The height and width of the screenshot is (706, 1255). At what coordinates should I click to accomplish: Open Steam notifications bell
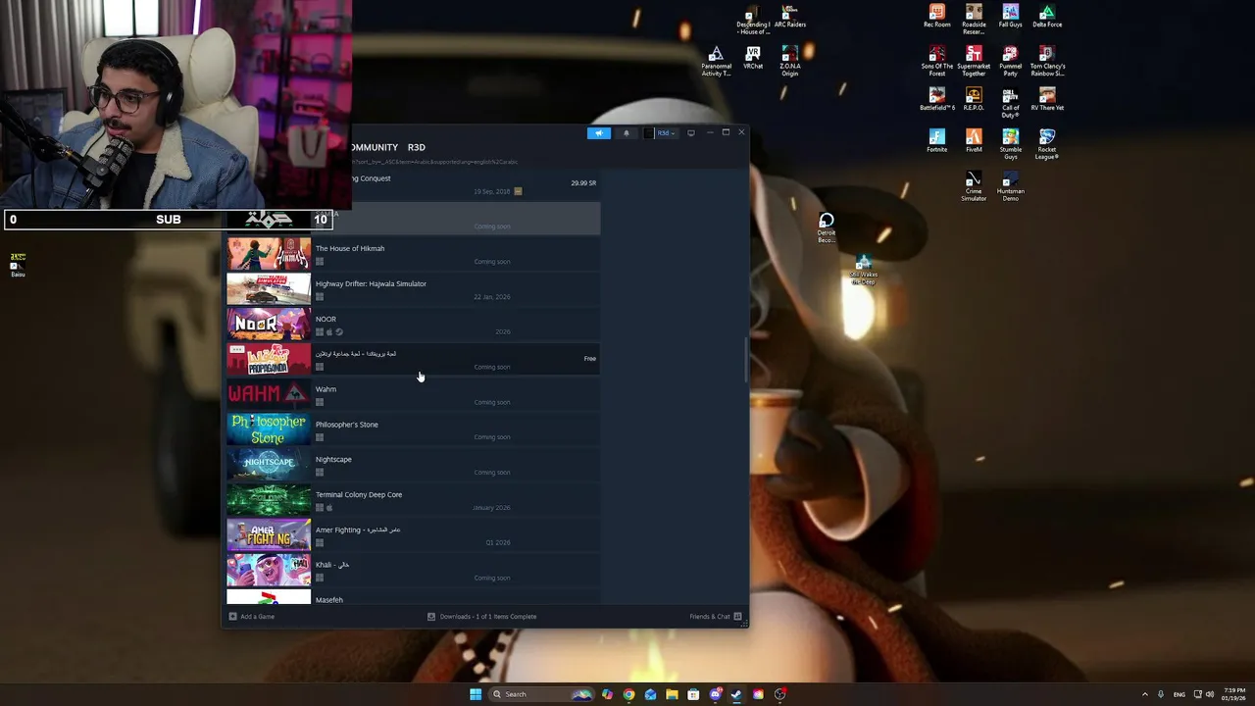(x=627, y=133)
